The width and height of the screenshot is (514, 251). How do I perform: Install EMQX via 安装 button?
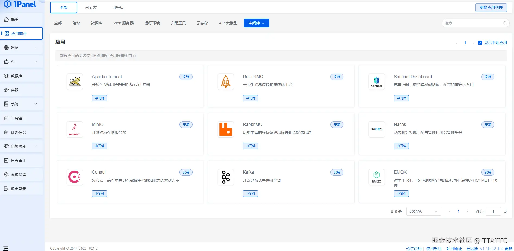coord(488,172)
